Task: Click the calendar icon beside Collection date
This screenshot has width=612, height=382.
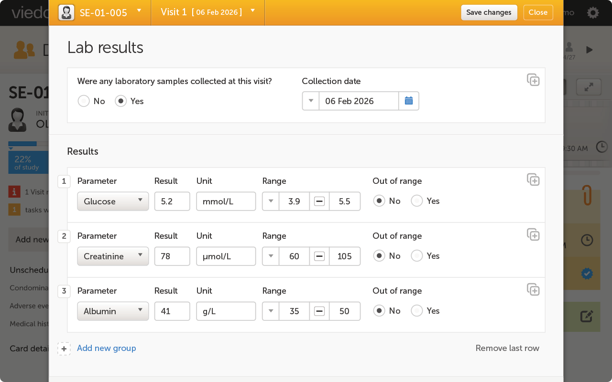Action: 409,101
